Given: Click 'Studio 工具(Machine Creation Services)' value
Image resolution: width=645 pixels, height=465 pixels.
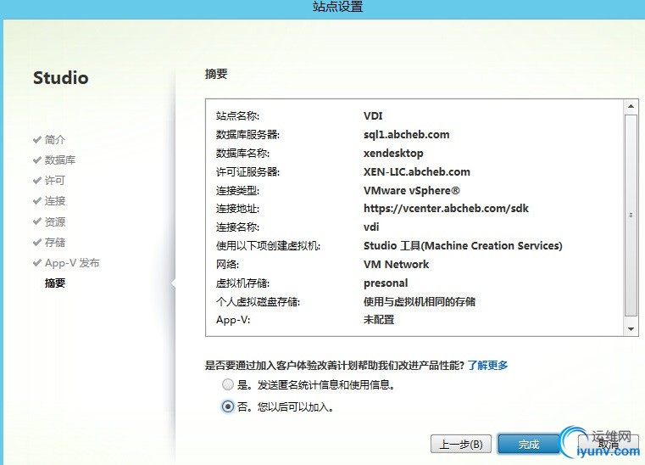Looking at the screenshot, I should click(x=463, y=246).
